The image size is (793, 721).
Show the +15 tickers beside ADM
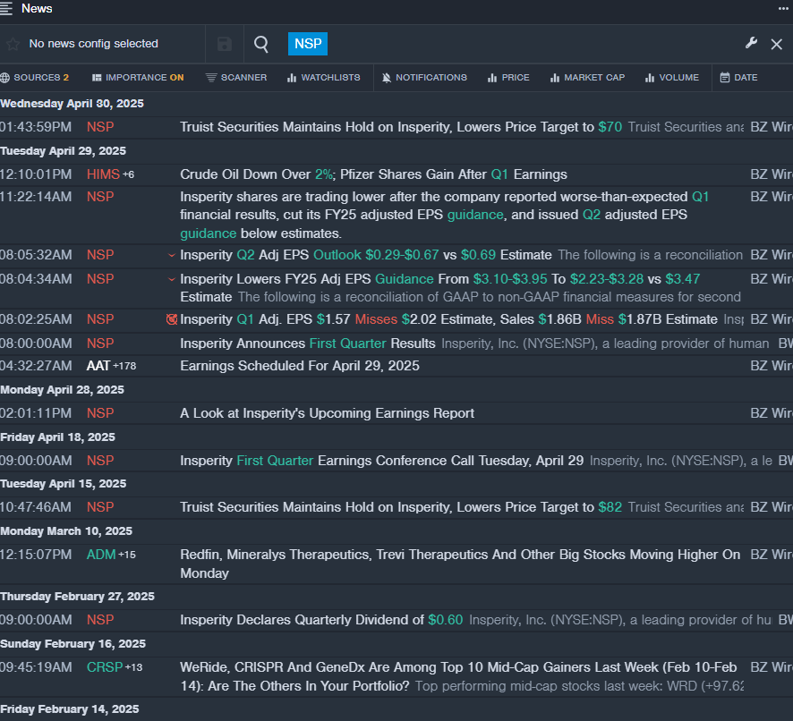pos(127,556)
